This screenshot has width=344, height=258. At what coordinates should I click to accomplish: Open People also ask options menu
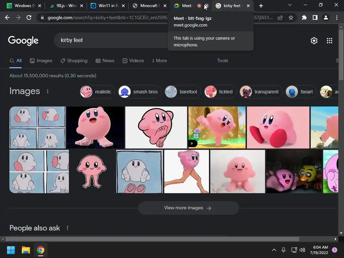pyautogui.click(x=68, y=228)
